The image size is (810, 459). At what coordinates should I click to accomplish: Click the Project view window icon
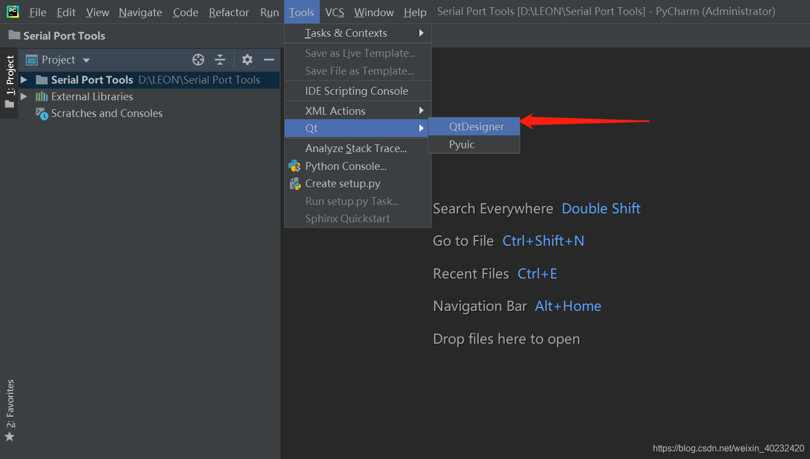[32, 60]
